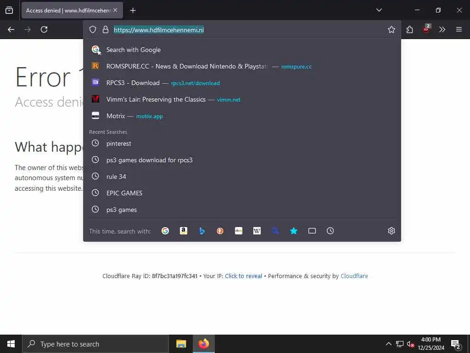Click the Firefox View icon in tab bar

(9, 10)
